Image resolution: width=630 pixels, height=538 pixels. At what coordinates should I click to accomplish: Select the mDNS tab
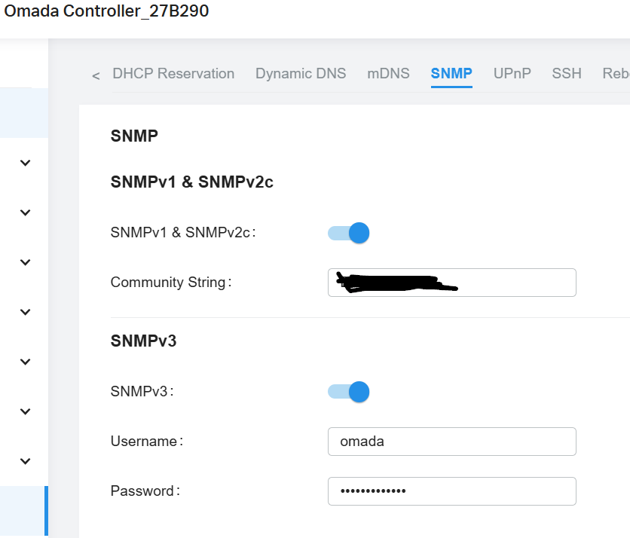click(x=388, y=73)
